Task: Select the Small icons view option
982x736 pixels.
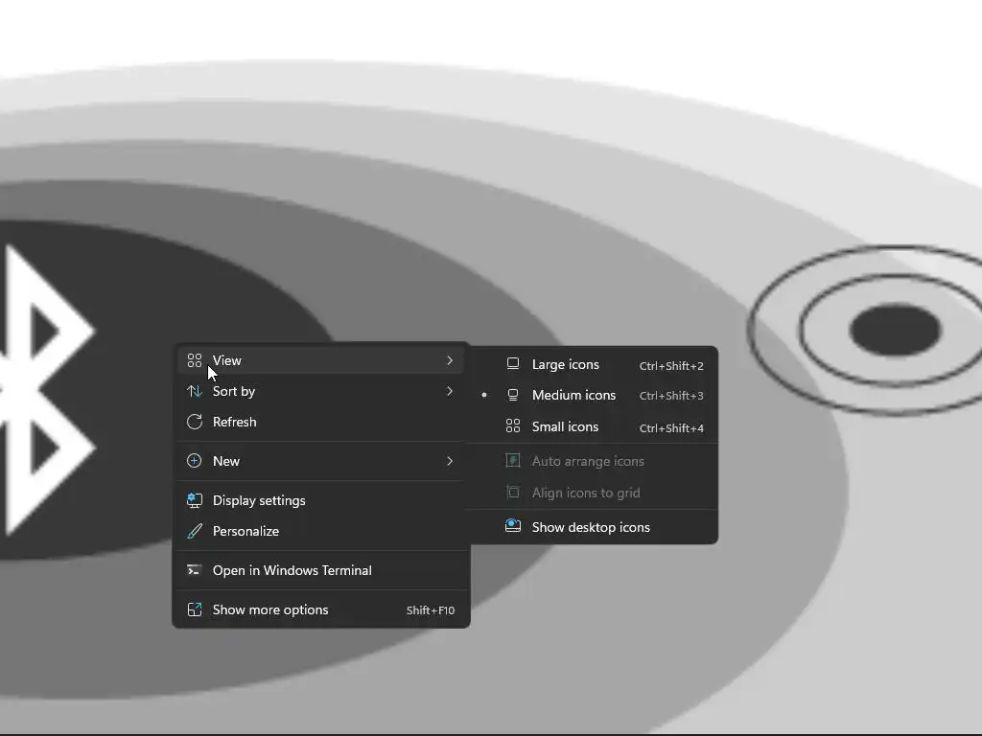Action: [x=592, y=426]
